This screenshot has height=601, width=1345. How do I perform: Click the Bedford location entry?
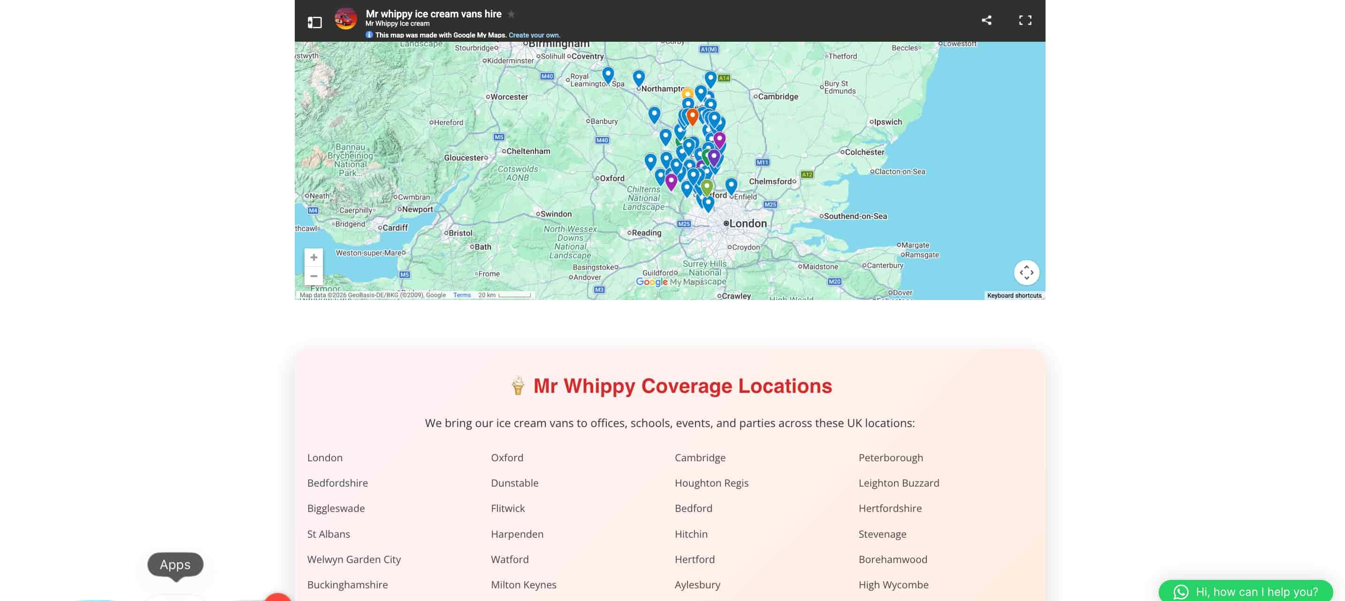pos(693,508)
